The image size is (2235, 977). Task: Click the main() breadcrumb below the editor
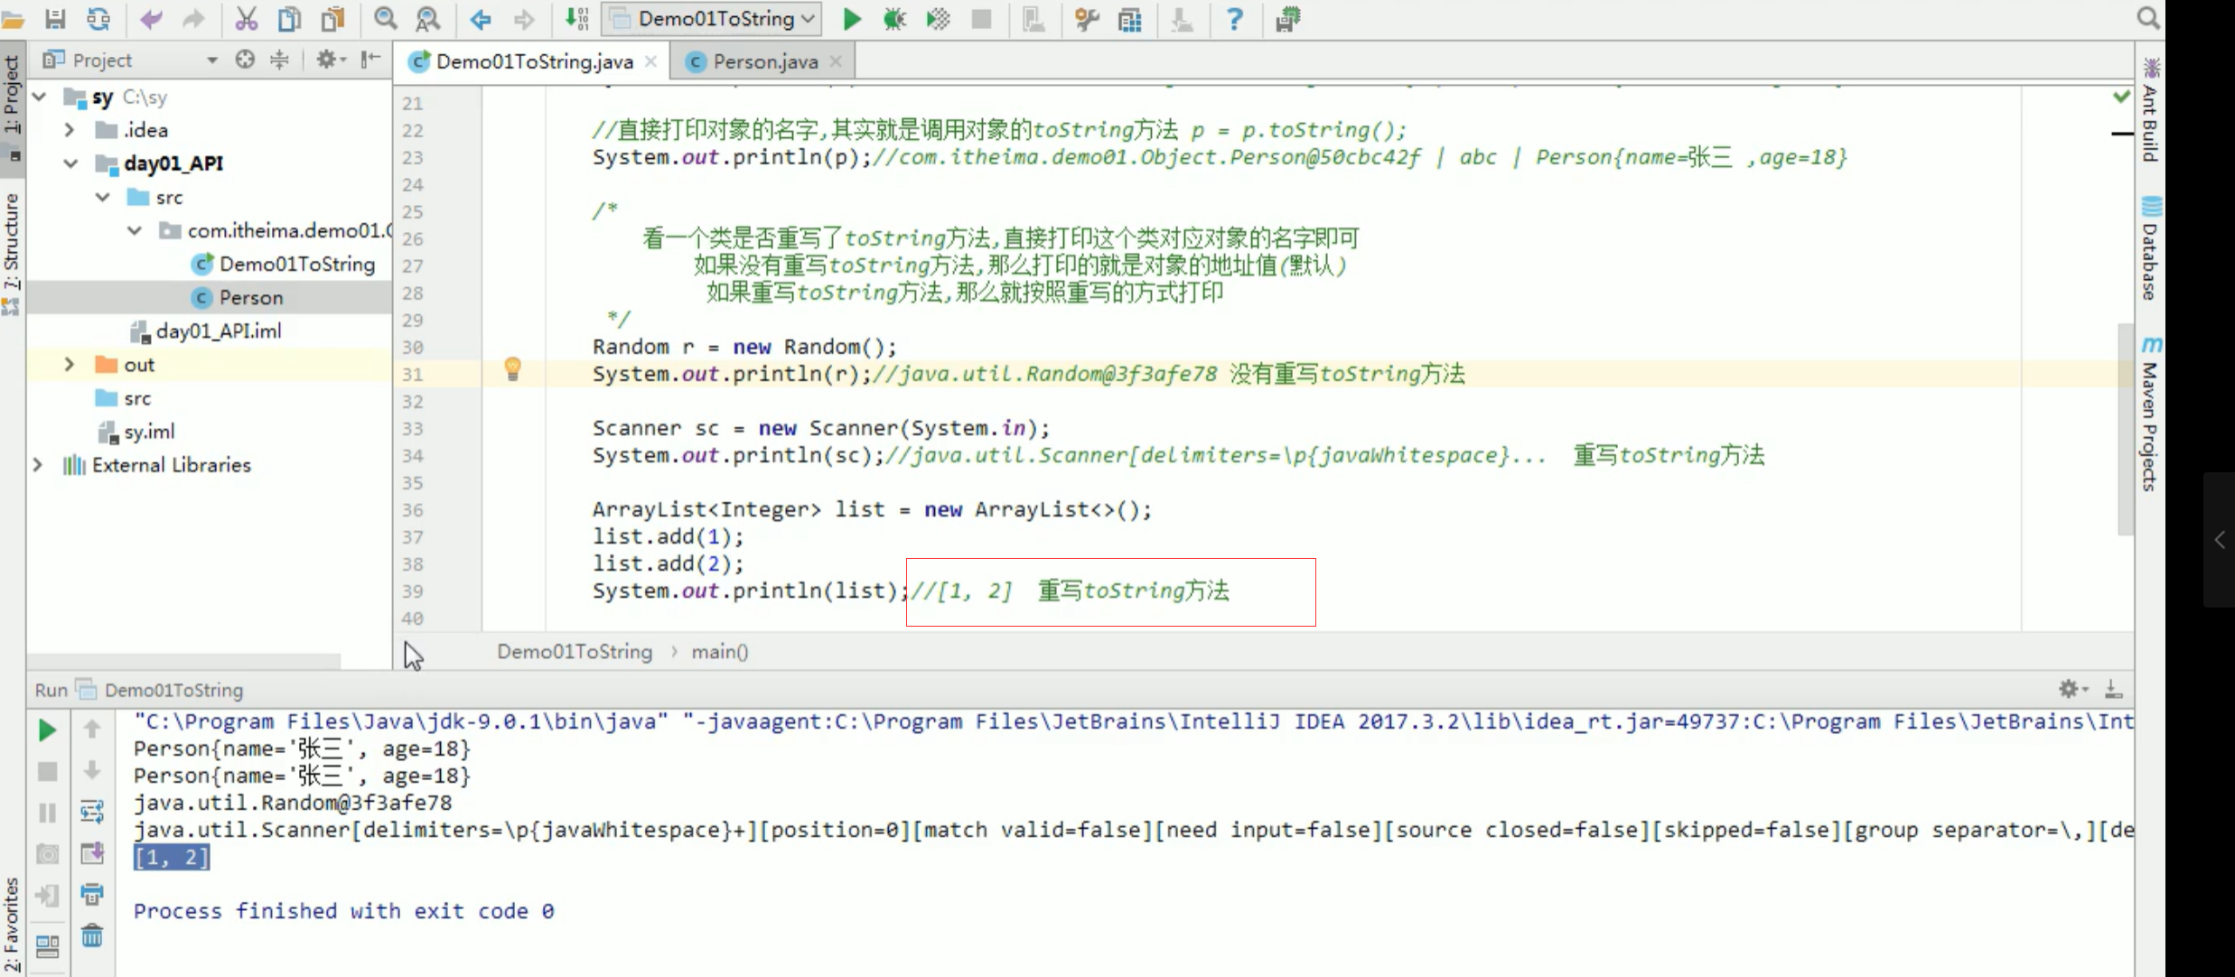719,652
